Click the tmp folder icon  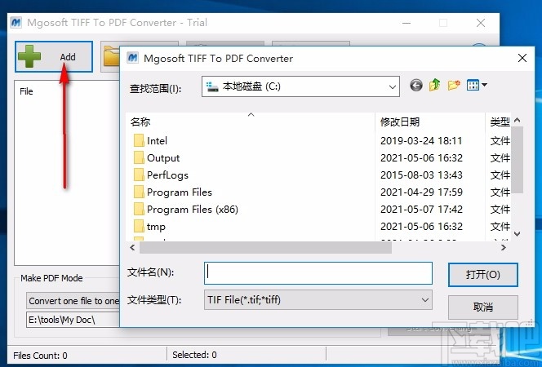click(139, 227)
